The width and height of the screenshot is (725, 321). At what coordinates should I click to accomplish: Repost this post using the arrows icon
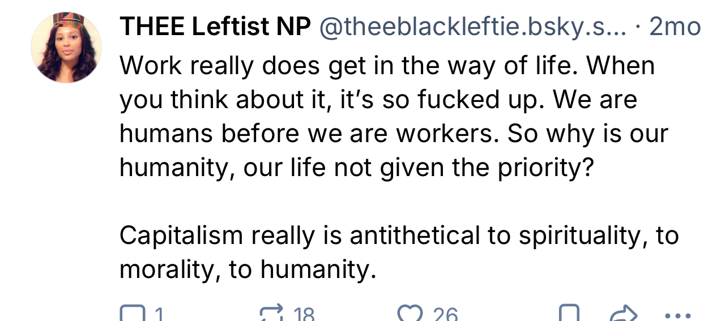[x=271, y=314]
